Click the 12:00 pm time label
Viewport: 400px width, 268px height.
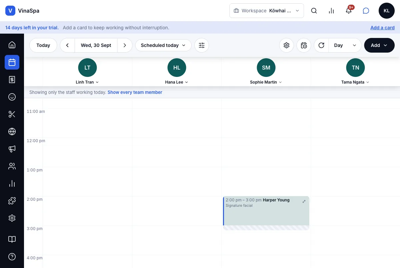(x=36, y=141)
